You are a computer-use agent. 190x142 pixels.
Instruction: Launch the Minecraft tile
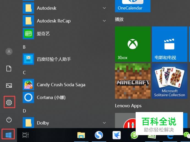(x=133, y=81)
